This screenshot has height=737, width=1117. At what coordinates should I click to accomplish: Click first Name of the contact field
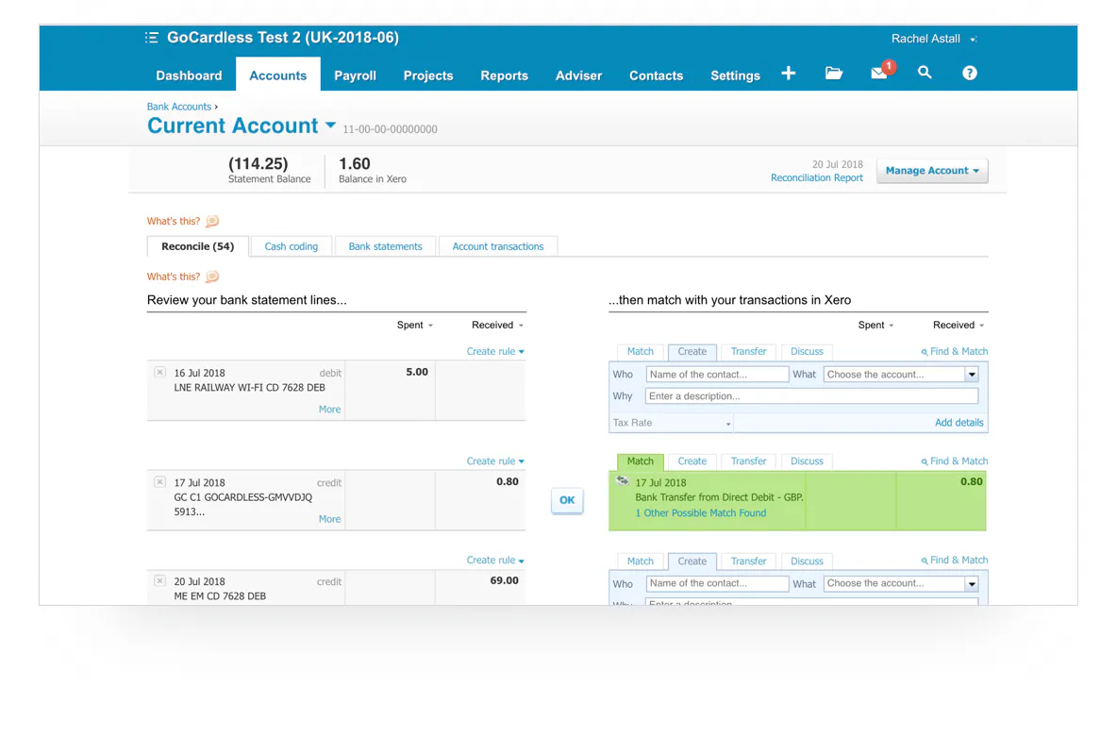pyautogui.click(x=717, y=375)
